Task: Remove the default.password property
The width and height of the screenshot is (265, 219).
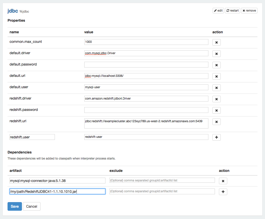Action: (x=216, y=65)
